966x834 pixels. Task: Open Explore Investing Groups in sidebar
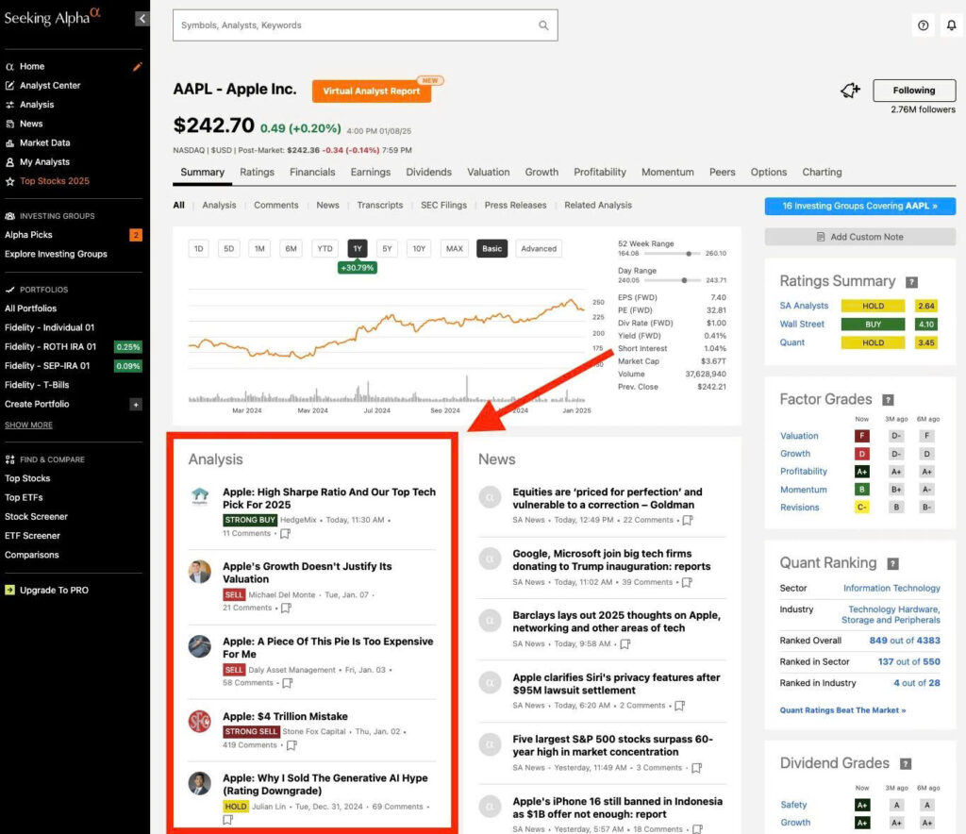56,254
